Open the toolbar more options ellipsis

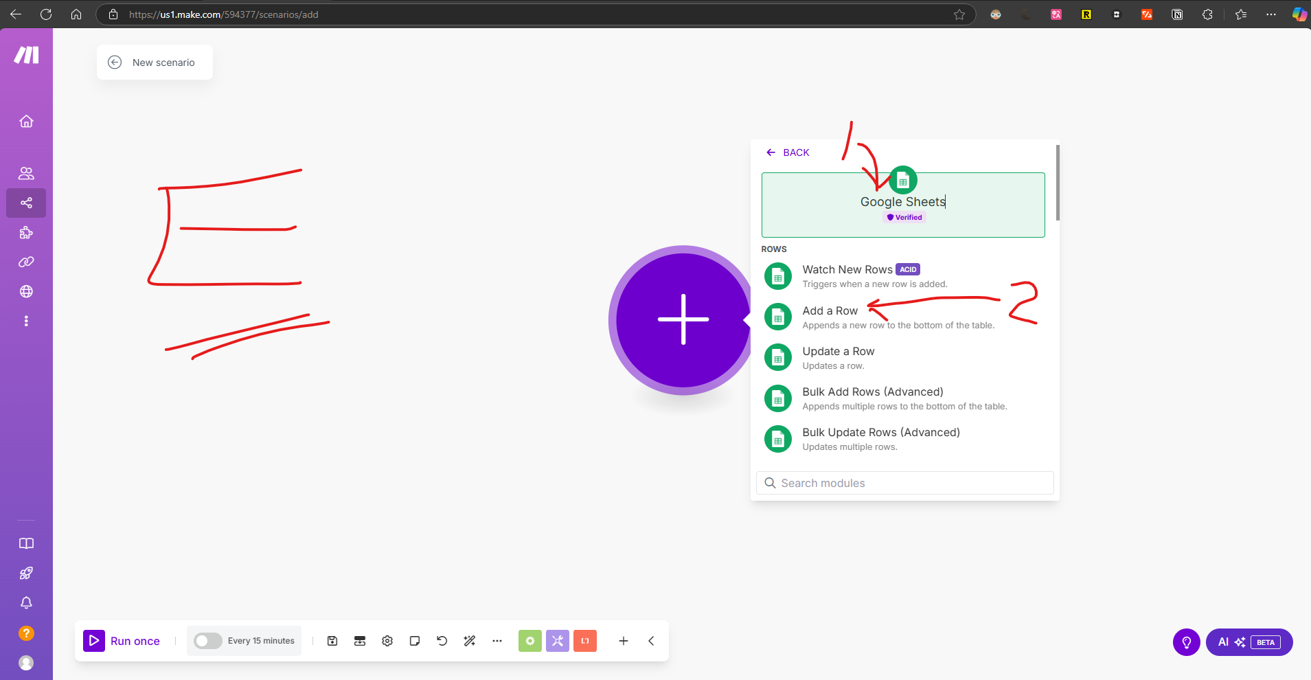click(497, 641)
